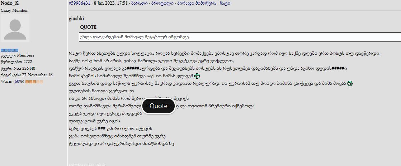Click the orange warn level bar

pos(34,82)
